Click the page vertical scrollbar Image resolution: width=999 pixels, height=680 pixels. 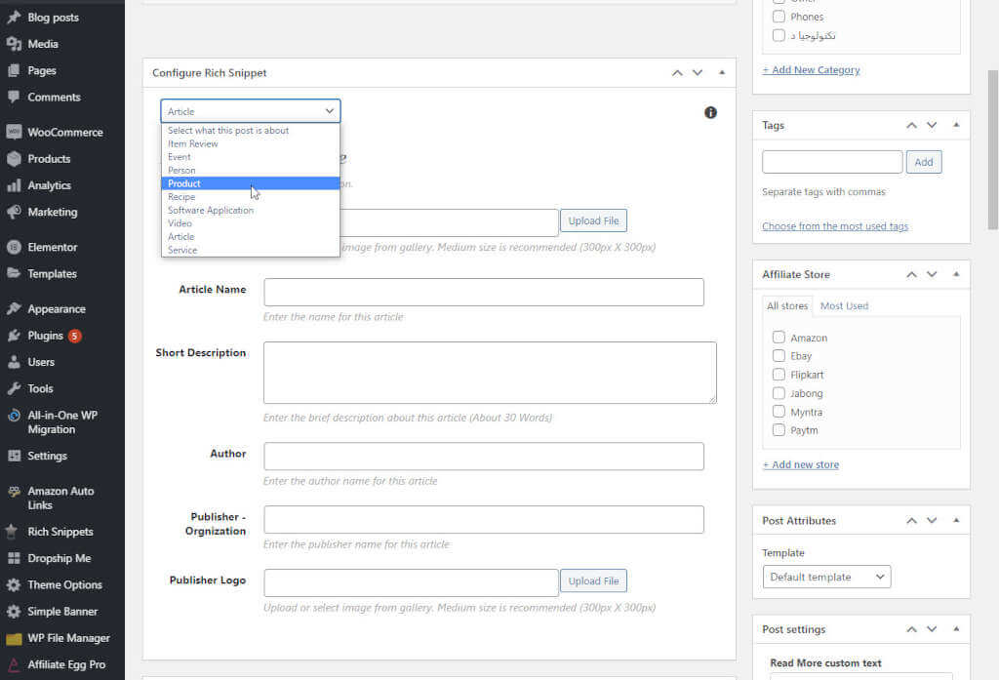pyautogui.click(x=992, y=150)
